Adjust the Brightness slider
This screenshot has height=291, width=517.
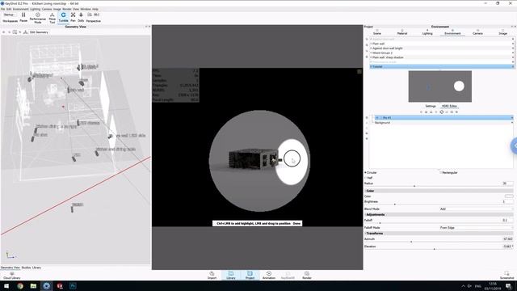[395, 205]
